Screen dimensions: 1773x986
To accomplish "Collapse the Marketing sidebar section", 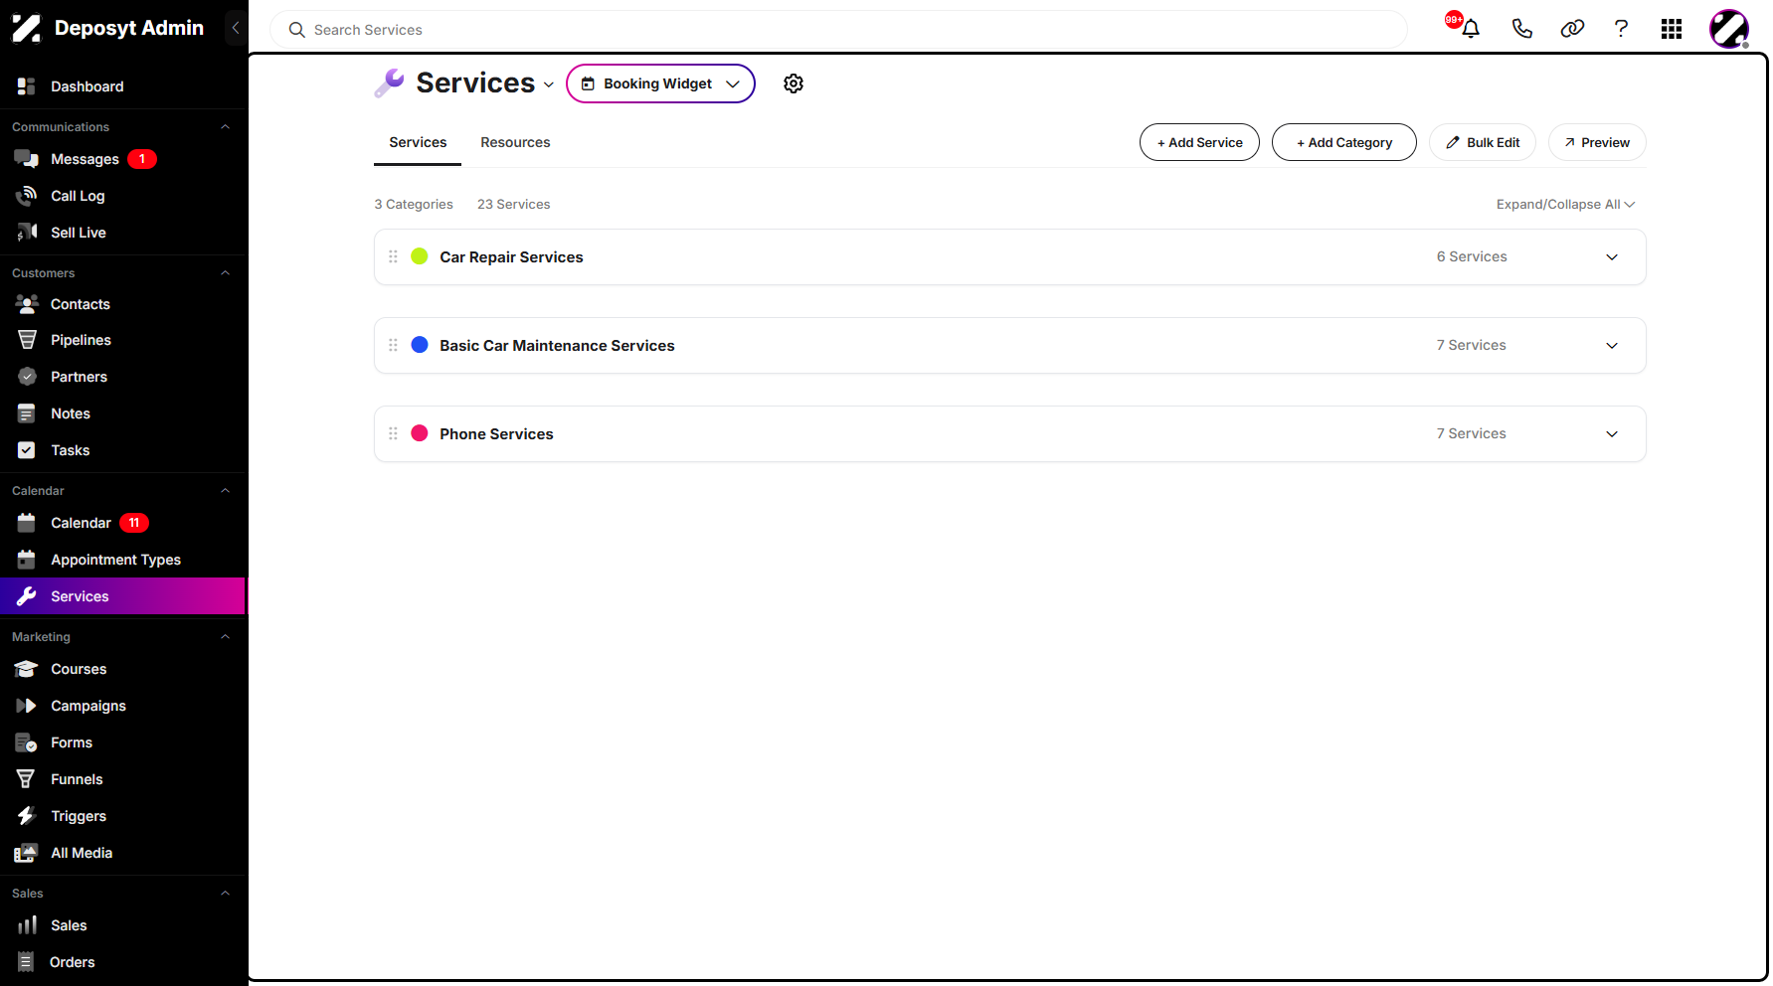I will (x=225, y=637).
